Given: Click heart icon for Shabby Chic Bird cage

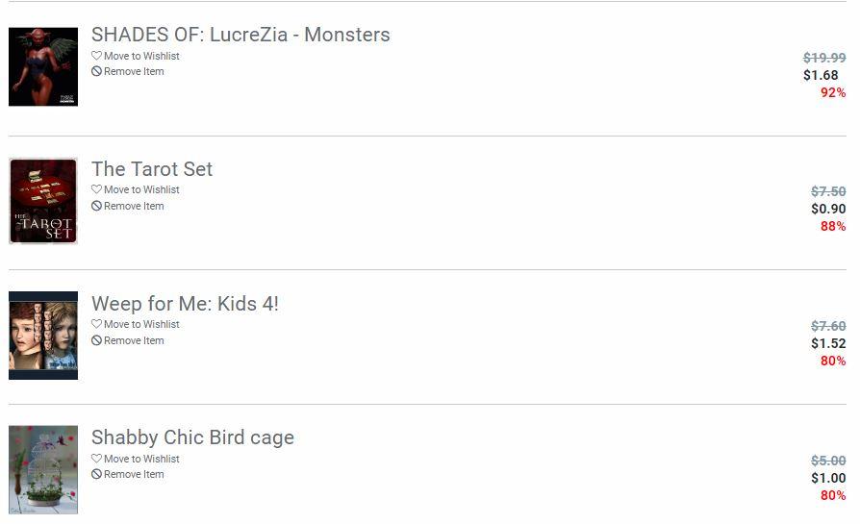Looking at the screenshot, I should pyautogui.click(x=96, y=459).
